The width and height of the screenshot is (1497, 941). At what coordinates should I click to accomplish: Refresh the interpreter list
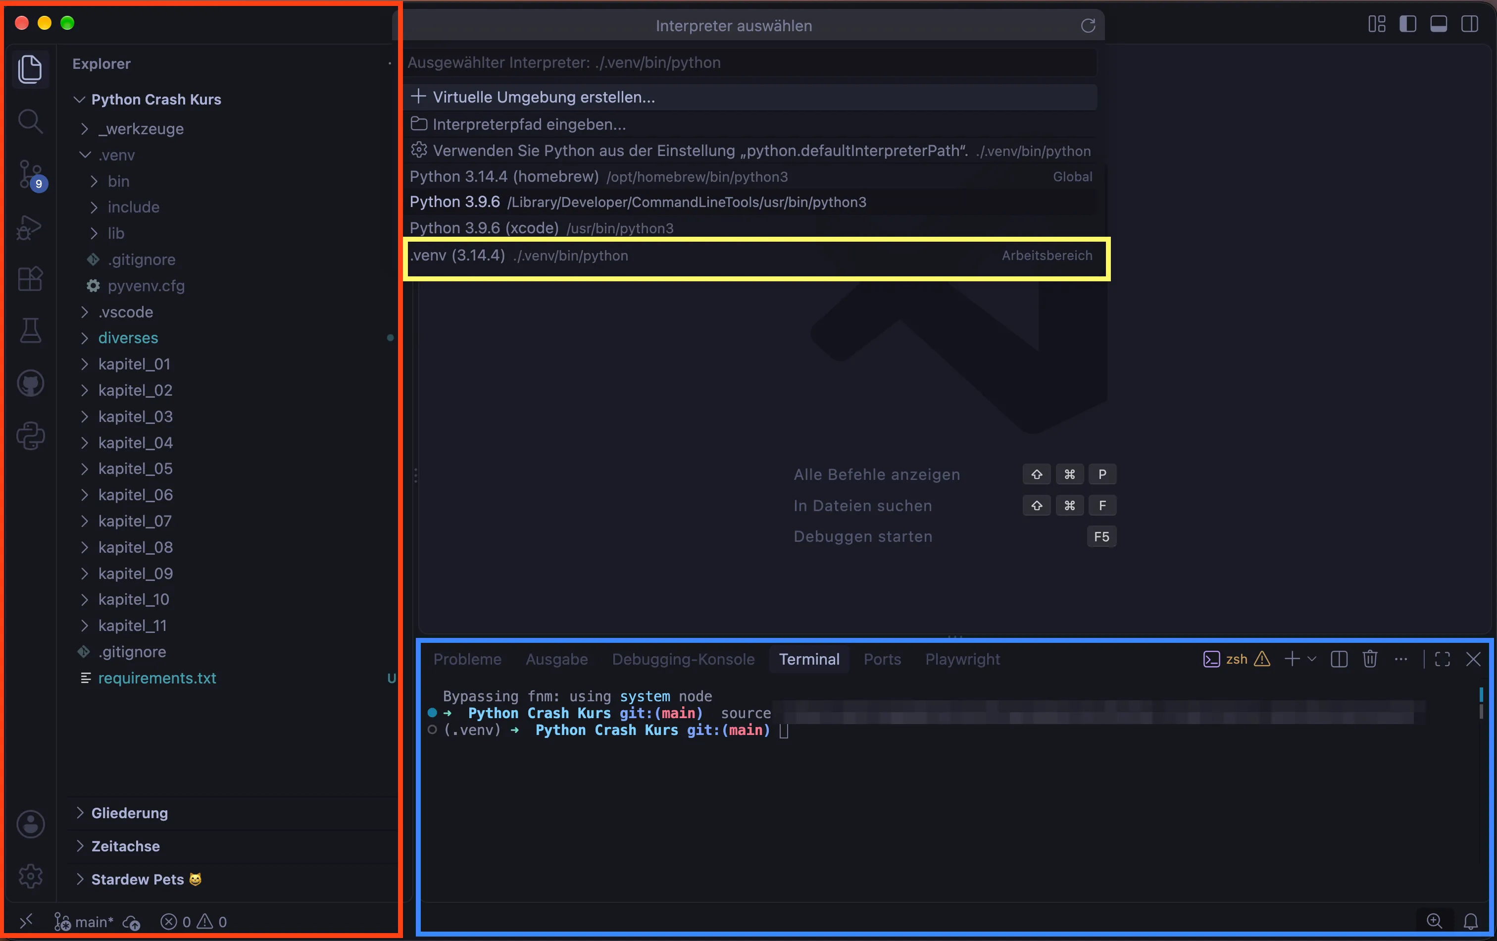(1087, 25)
